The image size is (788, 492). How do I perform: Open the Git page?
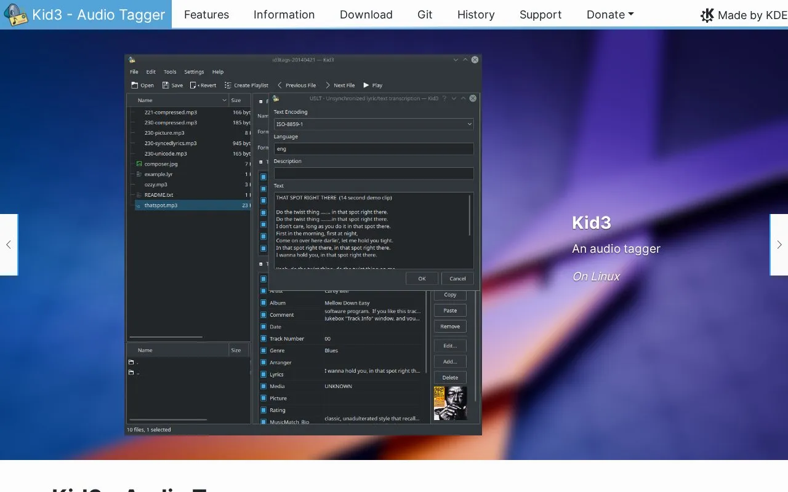tap(425, 15)
